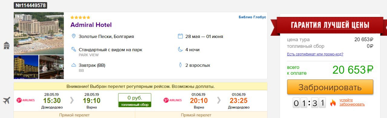This screenshot has height=118, width=387.
Task: Open the Admiral Hotel title link
Action: point(91,25)
